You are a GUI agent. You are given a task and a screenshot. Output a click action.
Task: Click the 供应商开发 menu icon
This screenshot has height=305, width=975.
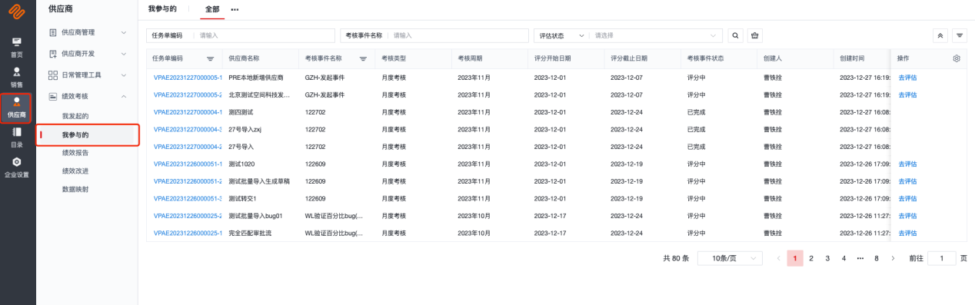53,54
